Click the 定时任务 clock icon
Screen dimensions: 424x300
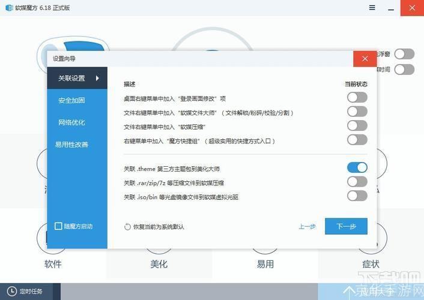coord(11,292)
